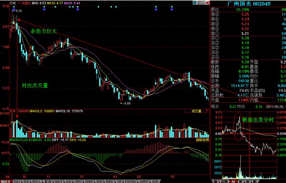The image size is (286, 183).
Task: Open the BOLL indicator tab
Action: click(38, 181)
